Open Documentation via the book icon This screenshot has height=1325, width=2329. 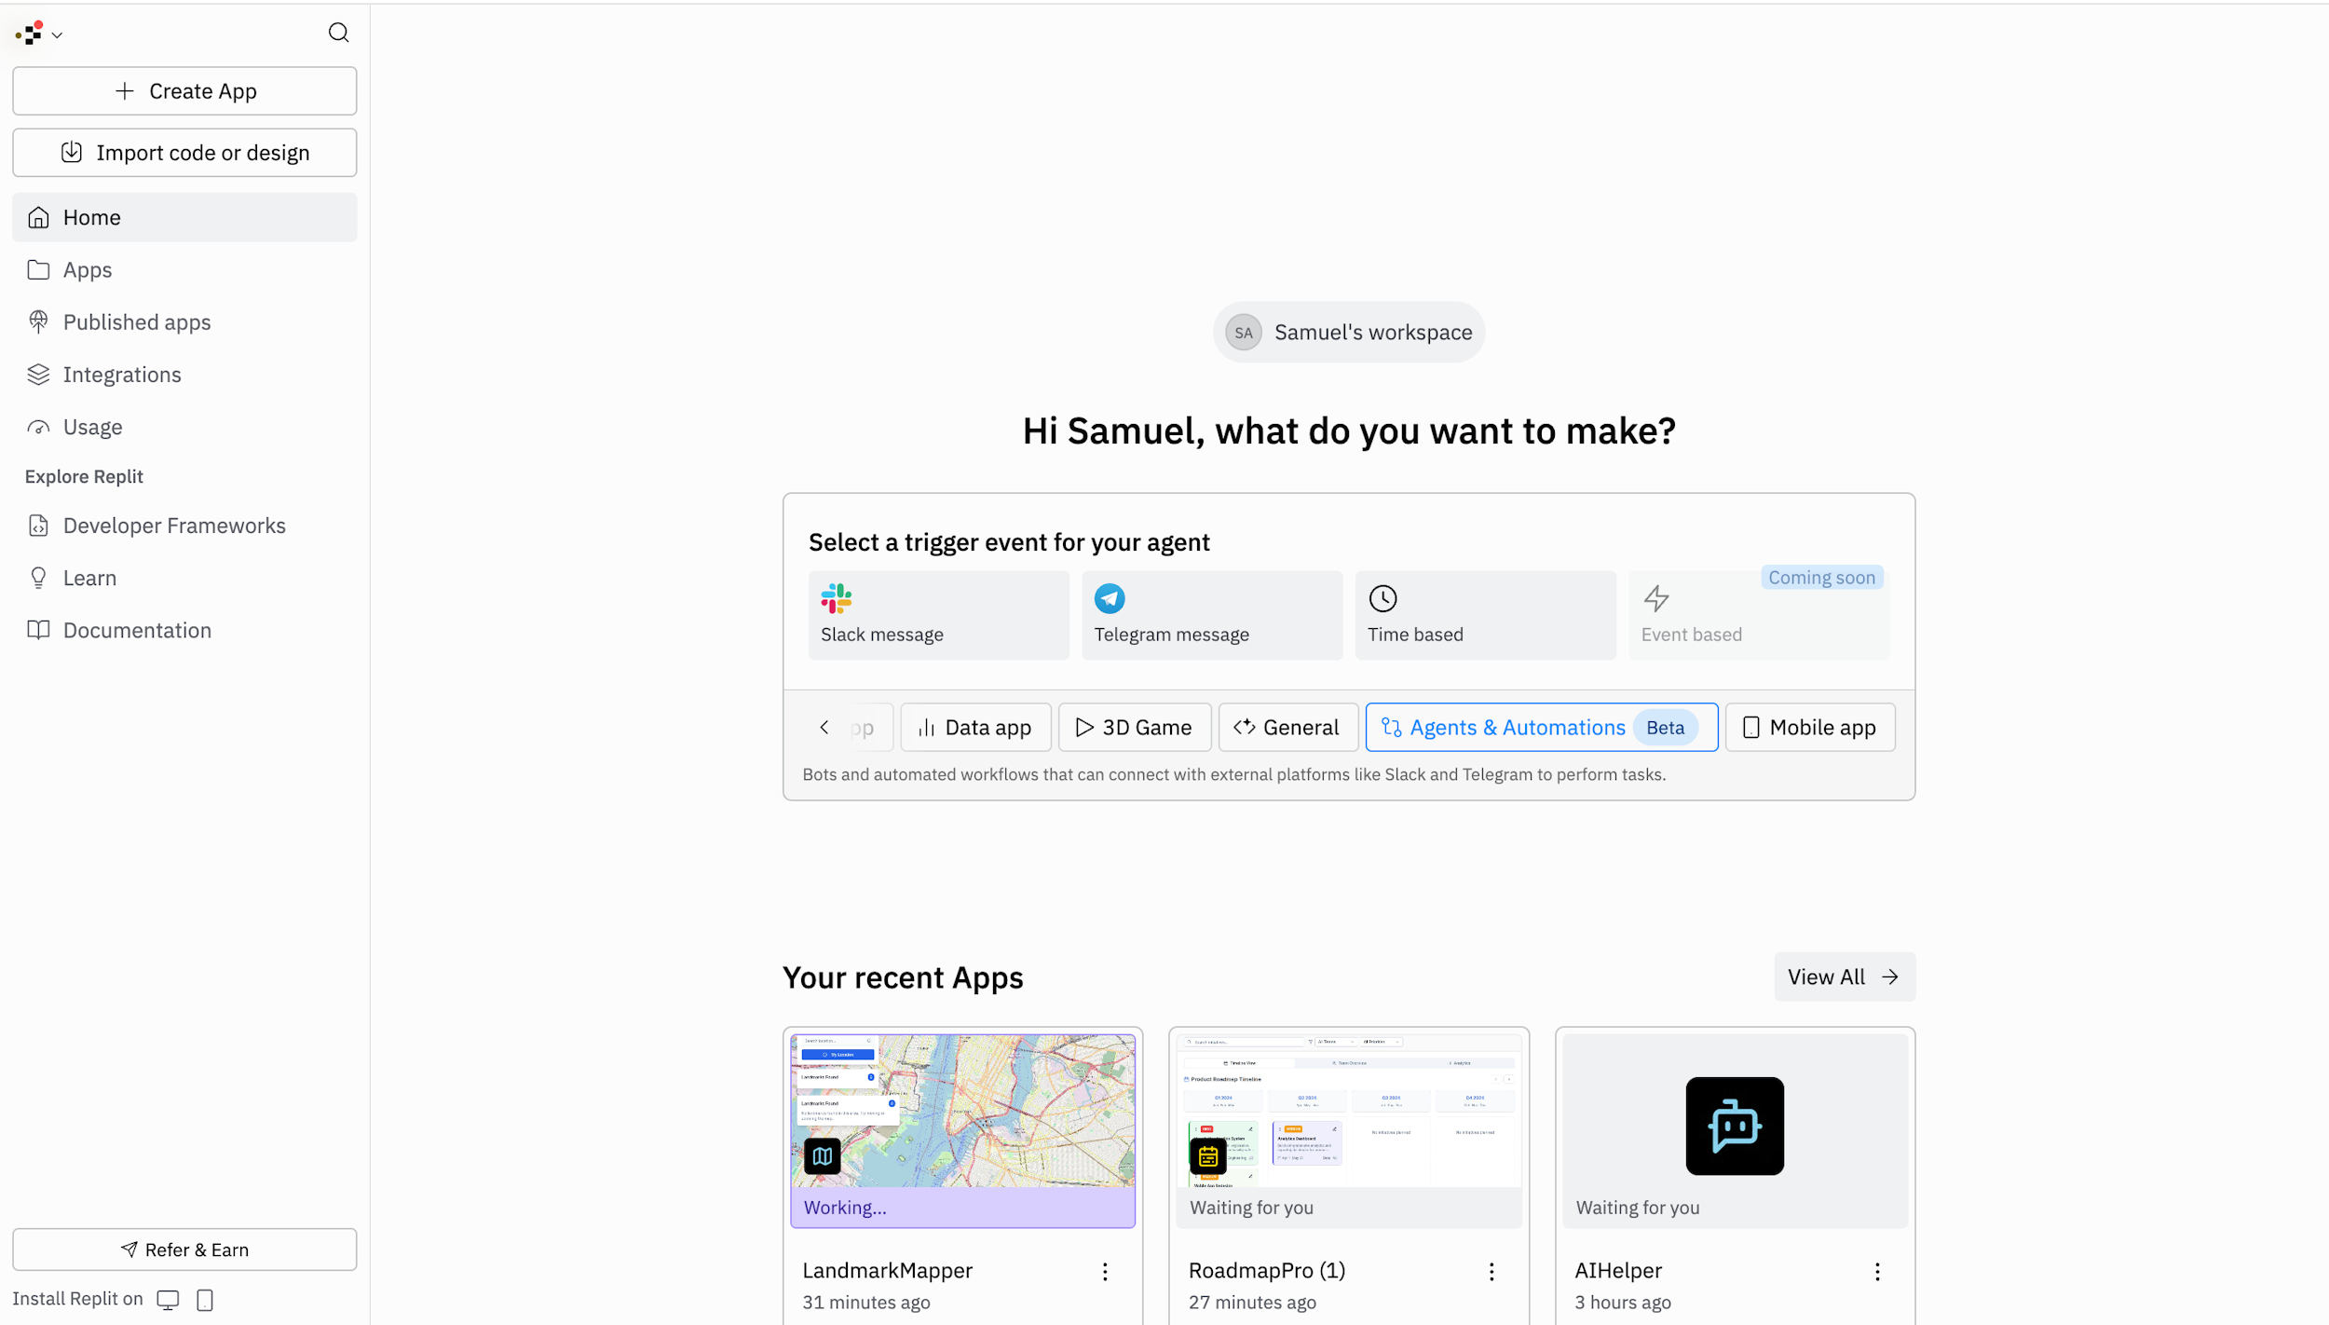pyautogui.click(x=137, y=630)
